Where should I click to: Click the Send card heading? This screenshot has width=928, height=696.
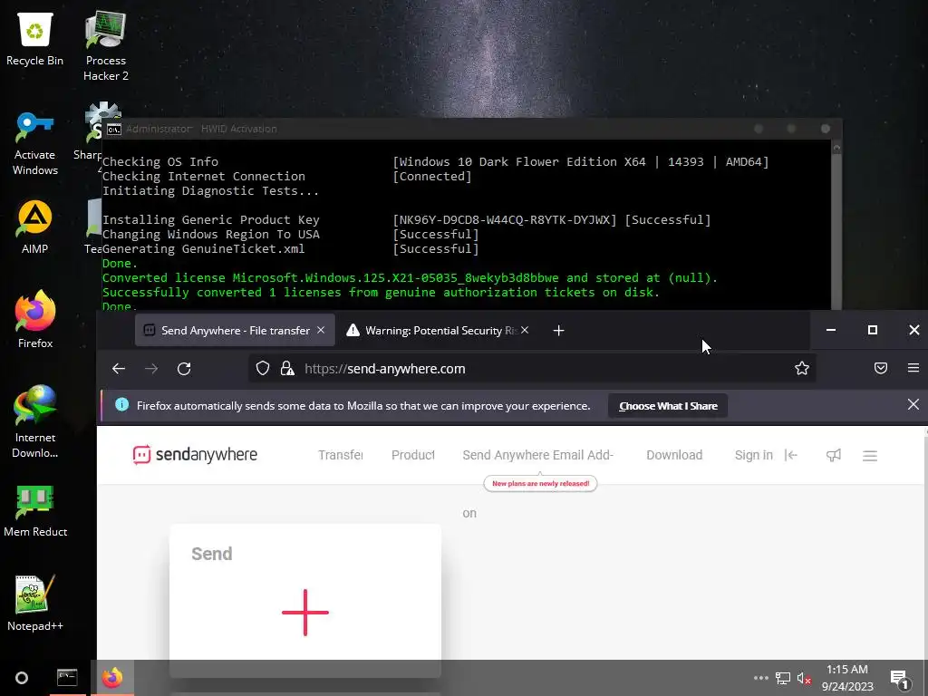(212, 554)
